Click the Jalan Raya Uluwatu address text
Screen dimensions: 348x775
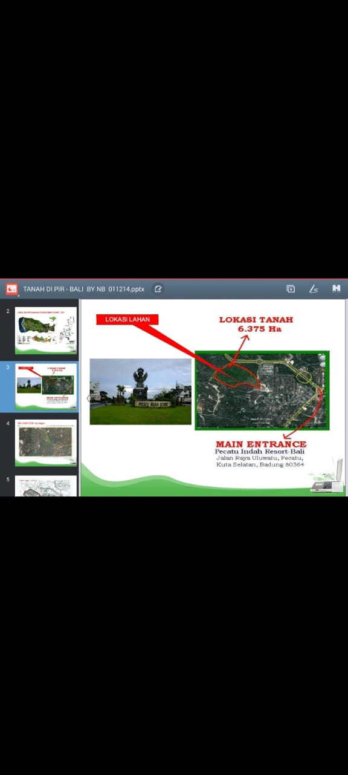pyautogui.click(x=260, y=461)
